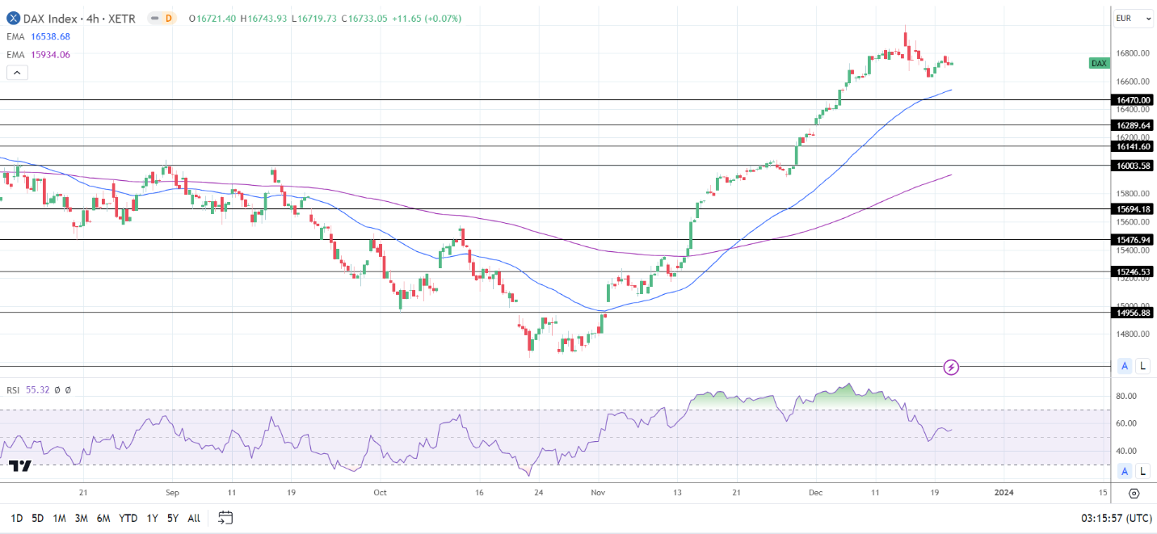The width and height of the screenshot is (1157, 534).
Task: Open the Go to date calendar icon
Action: (225, 518)
